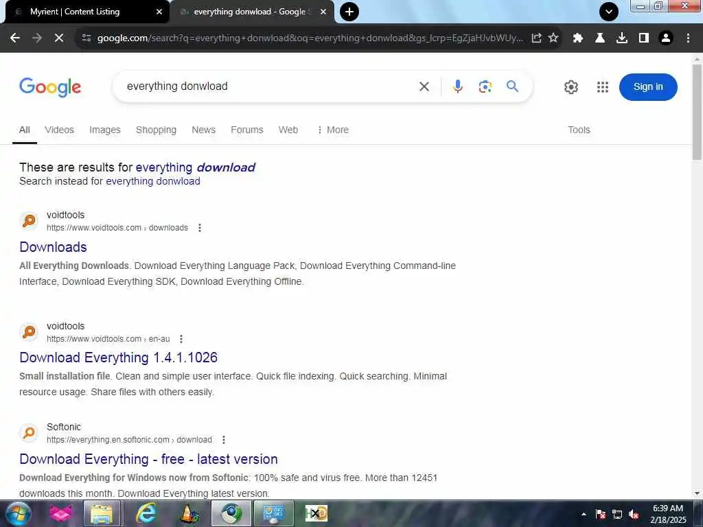This screenshot has height=527, width=703.
Task: Launch Internet Explorer from the taskbar
Action: (x=146, y=513)
